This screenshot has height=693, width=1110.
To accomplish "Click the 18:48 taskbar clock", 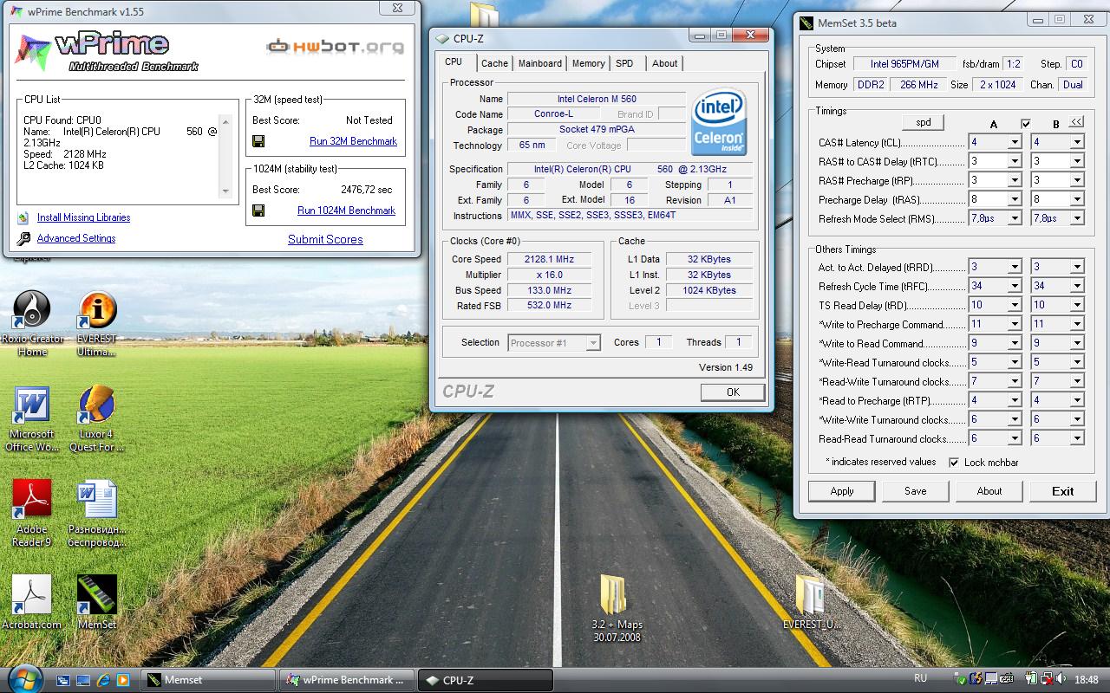I will tap(1087, 680).
